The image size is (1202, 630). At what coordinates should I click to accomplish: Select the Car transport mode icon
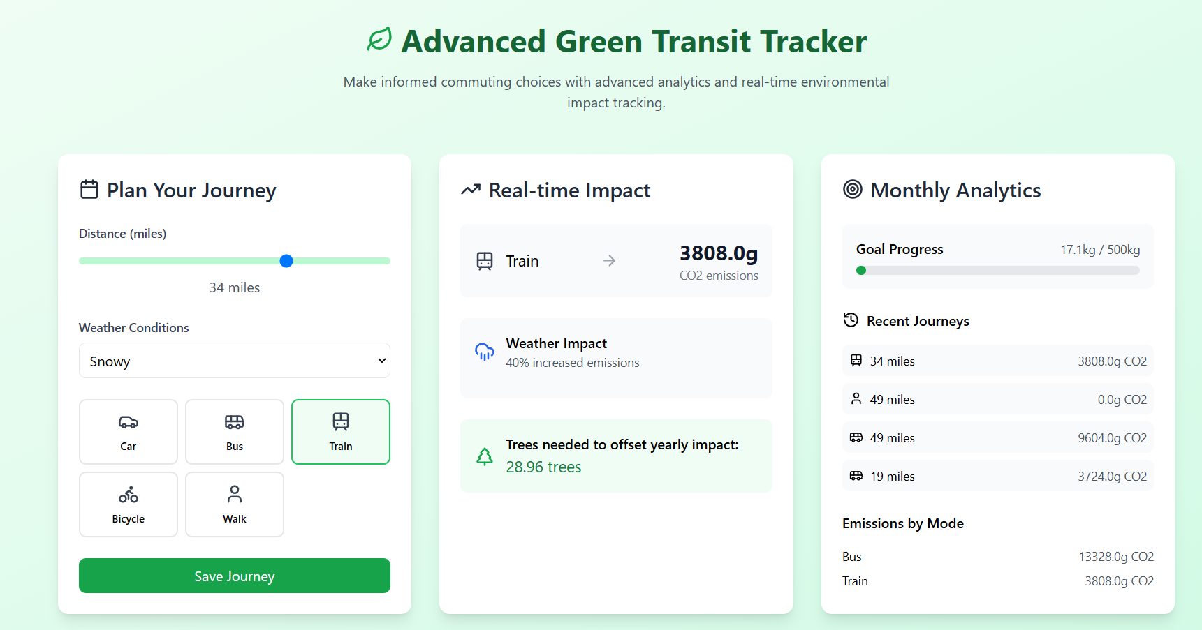tap(128, 423)
